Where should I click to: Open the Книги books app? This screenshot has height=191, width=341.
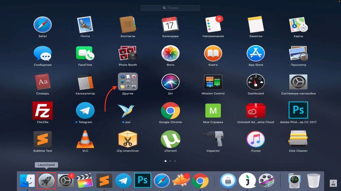[213, 53]
